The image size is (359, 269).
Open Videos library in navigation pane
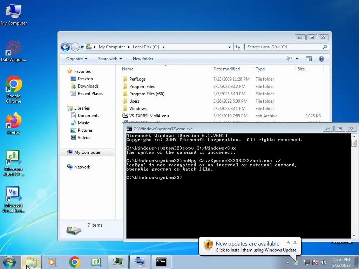click(x=80, y=137)
